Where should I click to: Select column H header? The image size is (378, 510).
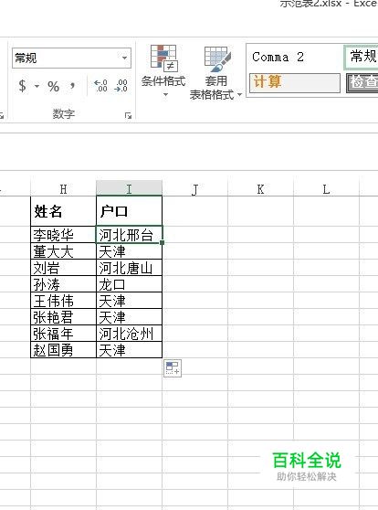click(63, 188)
